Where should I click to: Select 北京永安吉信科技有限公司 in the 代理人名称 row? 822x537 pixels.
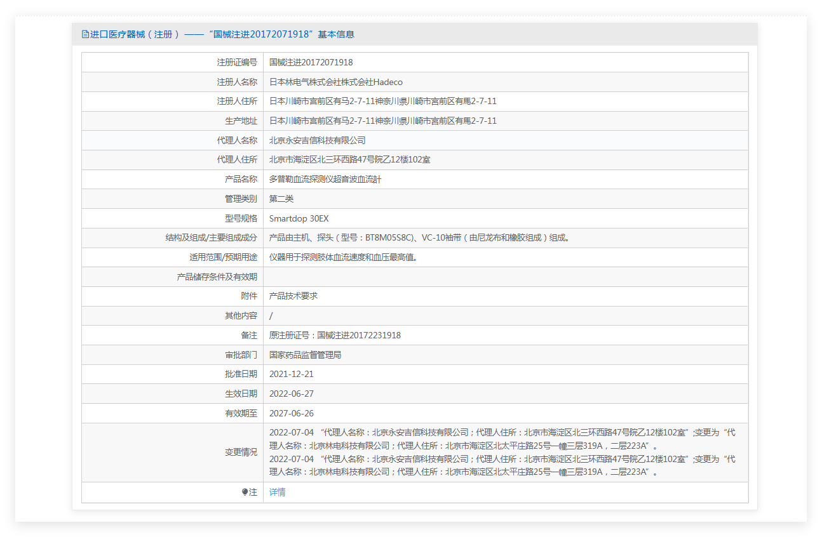click(318, 140)
